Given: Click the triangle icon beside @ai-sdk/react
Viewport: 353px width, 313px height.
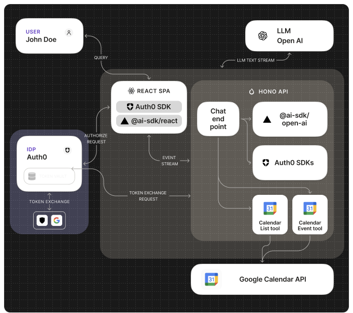Looking at the screenshot, I should (124, 121).
